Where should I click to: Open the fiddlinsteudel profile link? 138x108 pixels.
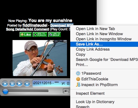tap(35, 25)
